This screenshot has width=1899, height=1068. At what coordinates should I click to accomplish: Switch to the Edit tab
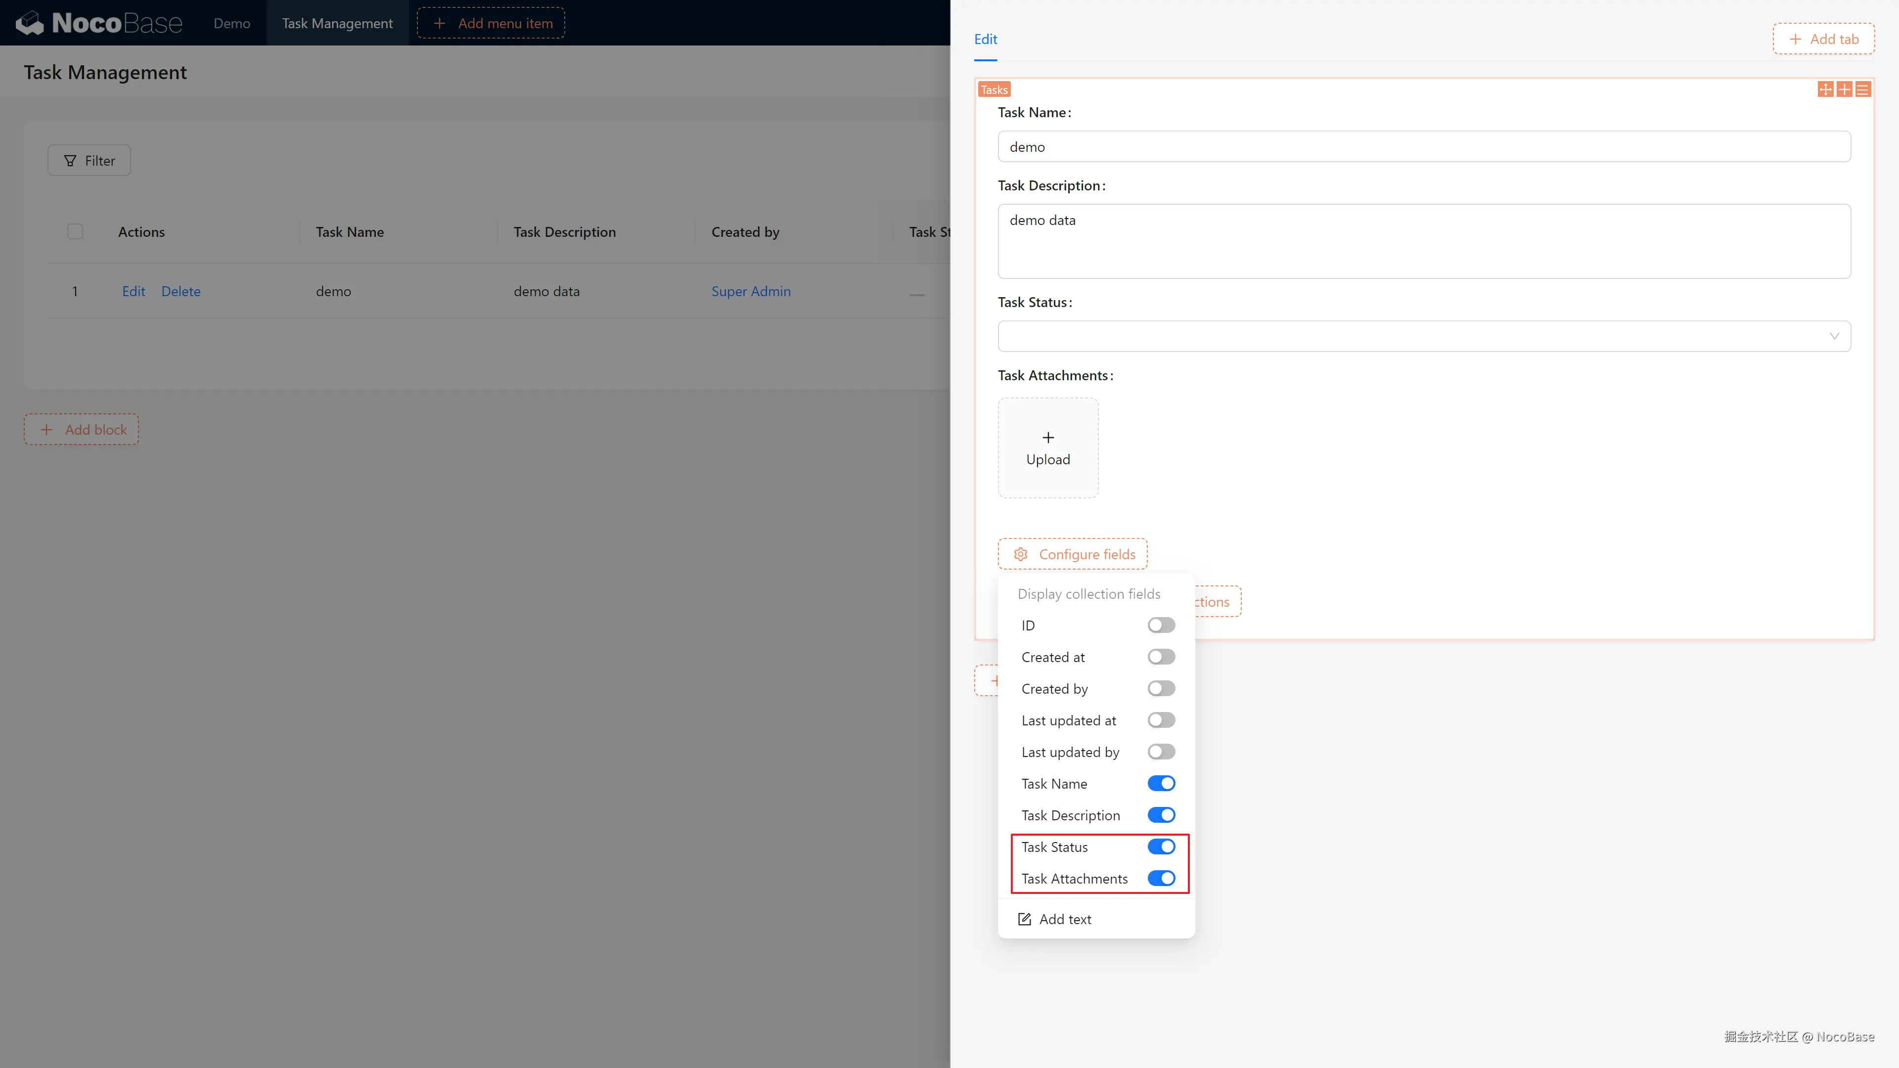pos(985,39)
